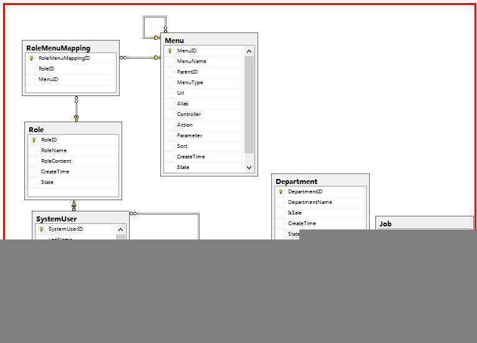This screenshot has height=343, width=477.
Task: Click the Role-to-RoleMenuMapping relationship key endpoint
Action: [76, 118]
